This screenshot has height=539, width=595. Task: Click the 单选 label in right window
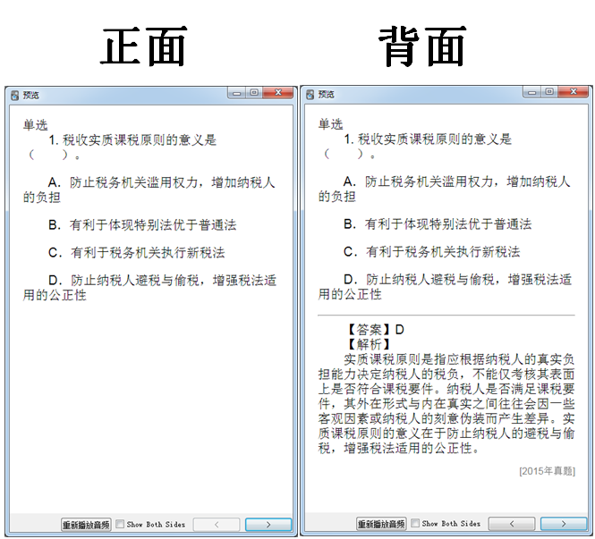click(x=330, y=124)
